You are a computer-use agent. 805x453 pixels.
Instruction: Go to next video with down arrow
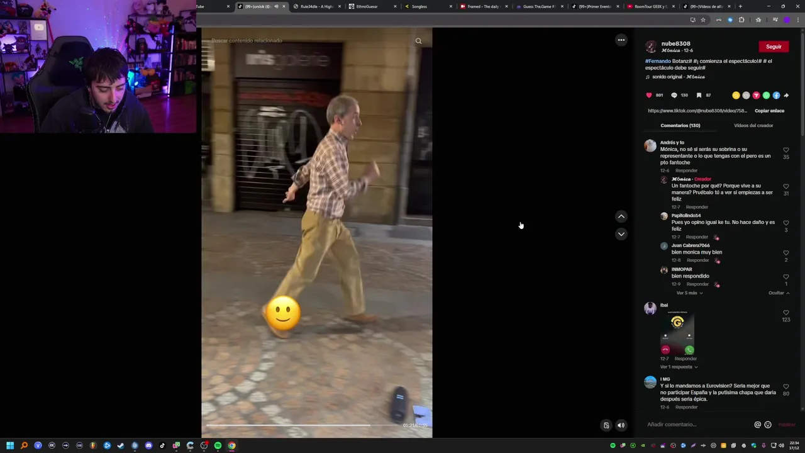621,234
